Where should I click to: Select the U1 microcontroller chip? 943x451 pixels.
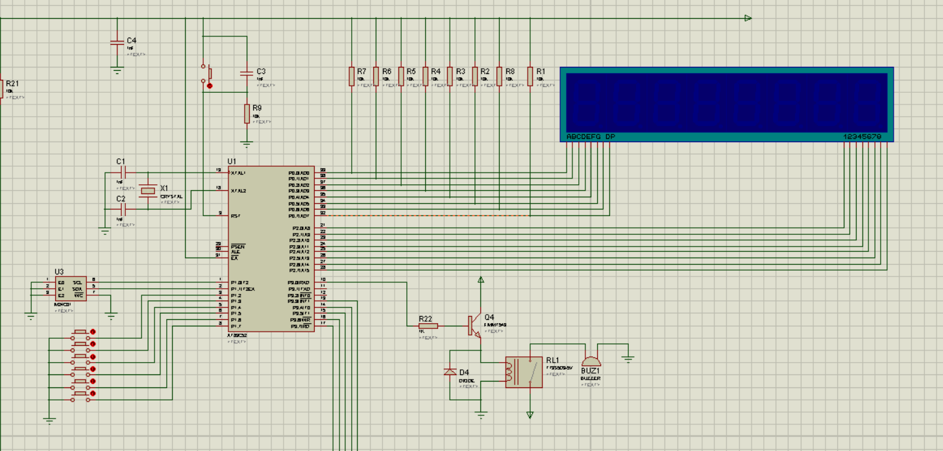271,249
